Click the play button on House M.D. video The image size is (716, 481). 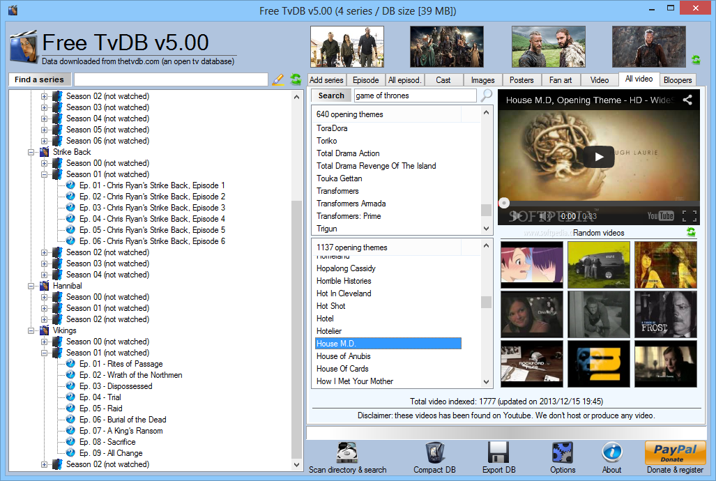pos(599,157)
